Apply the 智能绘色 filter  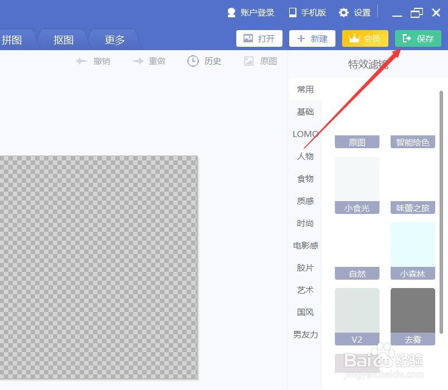click(412, 142)
